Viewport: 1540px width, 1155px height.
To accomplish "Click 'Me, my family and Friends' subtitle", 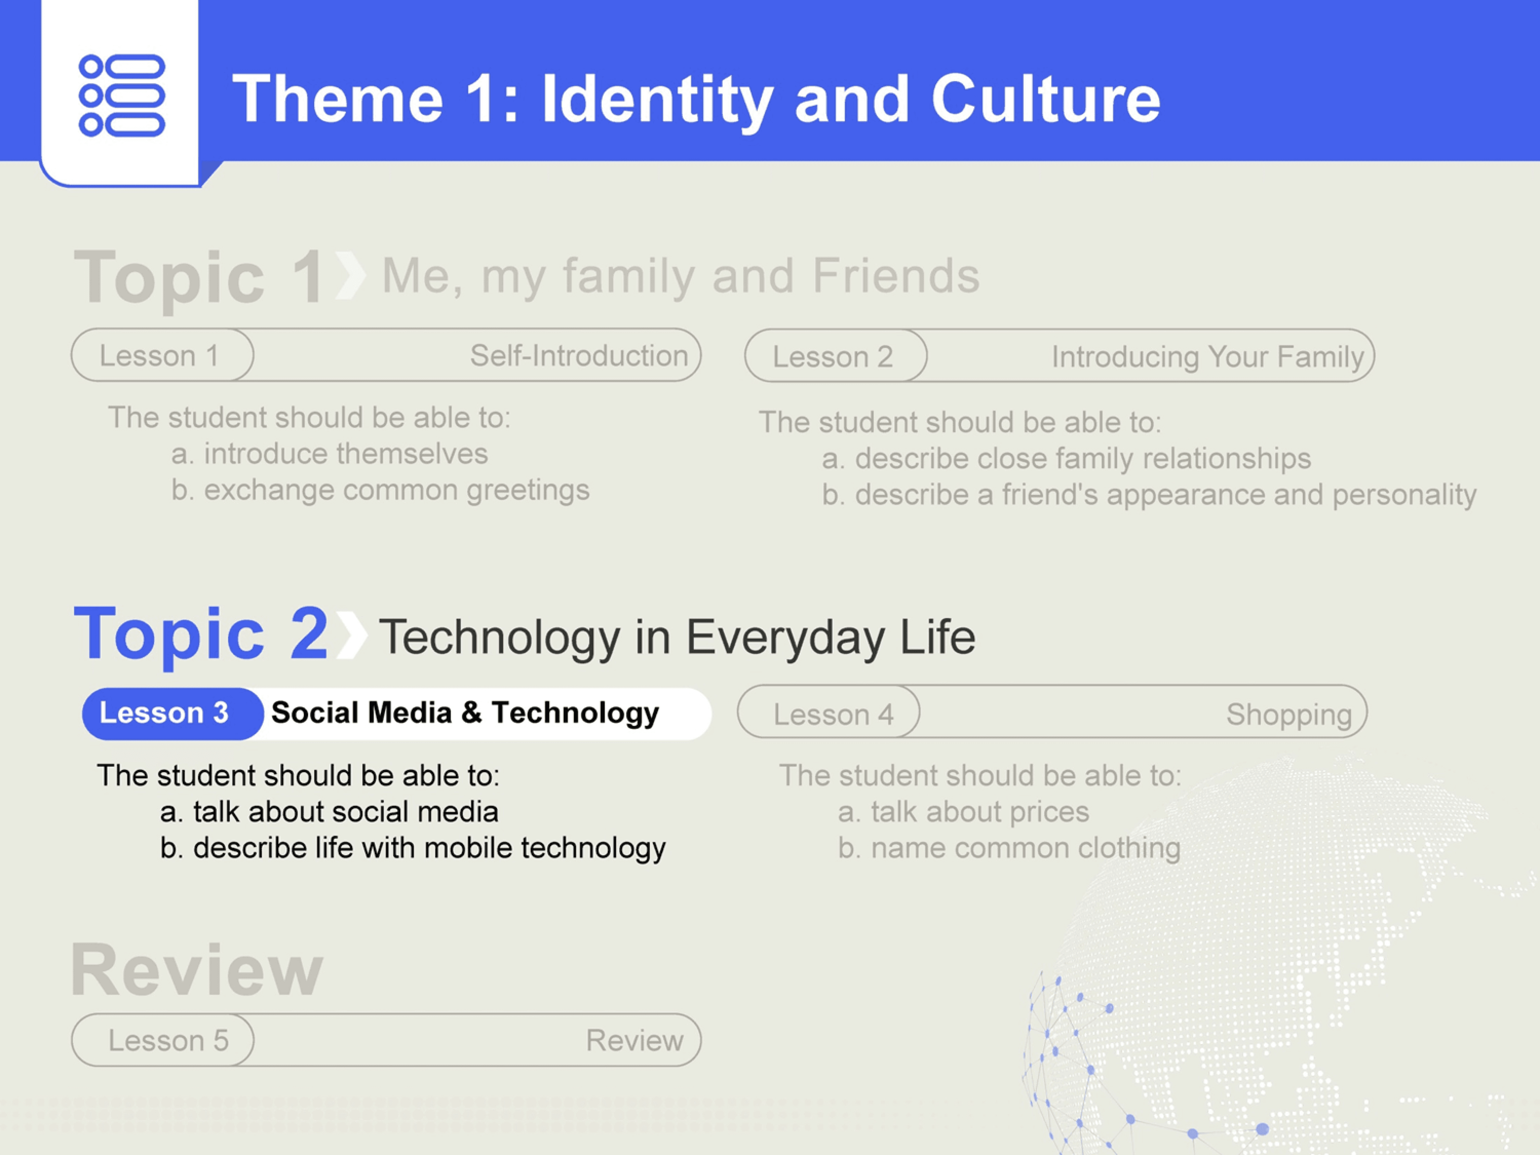I will coord(681,277).
